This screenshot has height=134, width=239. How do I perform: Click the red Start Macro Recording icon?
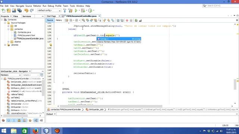coord(127,20)
